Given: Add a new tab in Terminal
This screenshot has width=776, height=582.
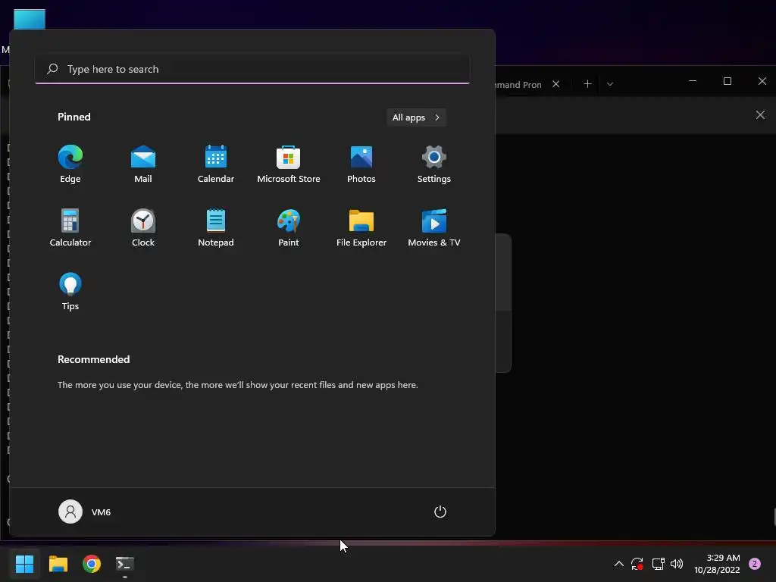Looking at the screenshot, I should (x=587, y=84).
